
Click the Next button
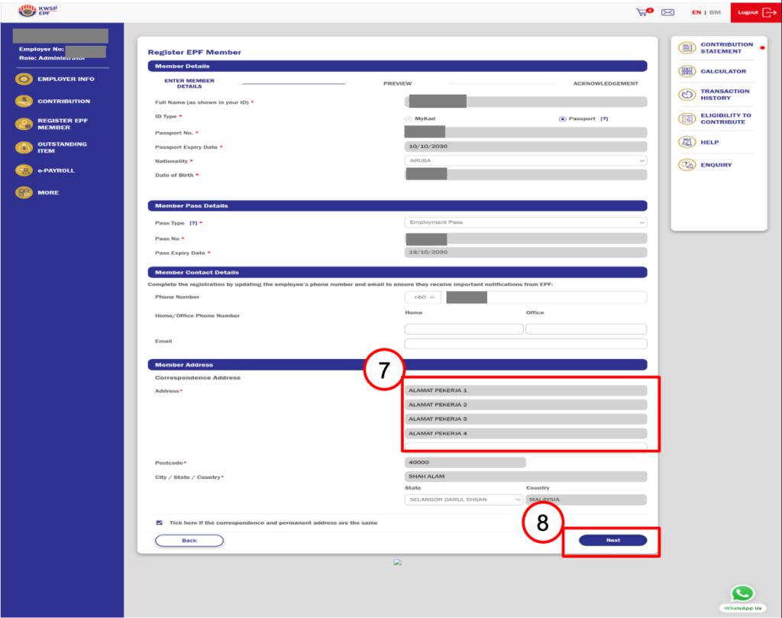point(612,540)
